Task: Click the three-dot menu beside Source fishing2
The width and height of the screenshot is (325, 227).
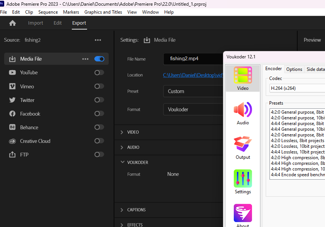Action: tap(98, 40)
